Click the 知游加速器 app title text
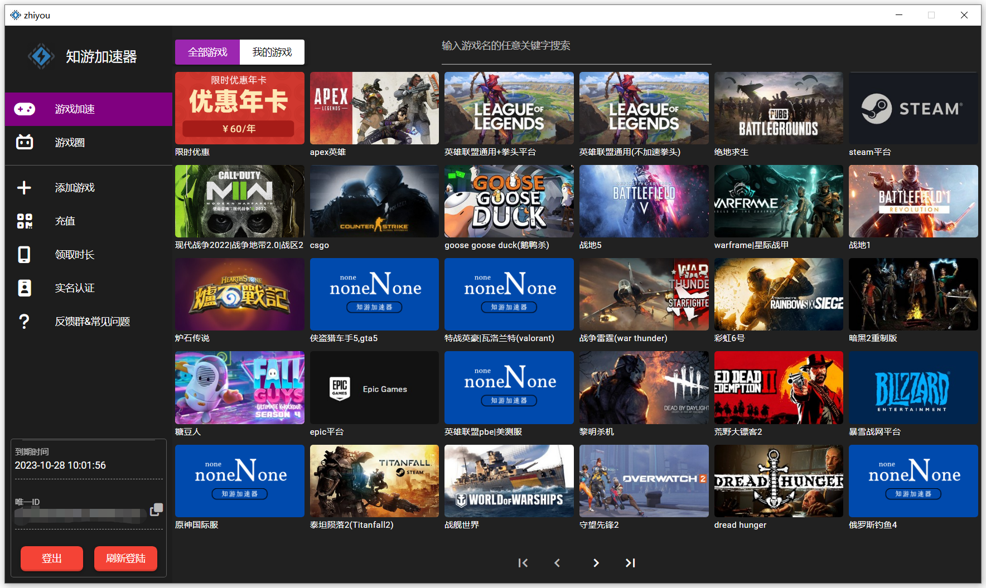 pyautogui.click(x=101, y=56)
